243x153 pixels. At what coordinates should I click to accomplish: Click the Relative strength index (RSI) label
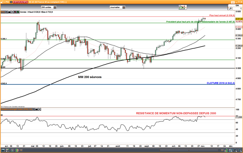[x=16, y=109]
